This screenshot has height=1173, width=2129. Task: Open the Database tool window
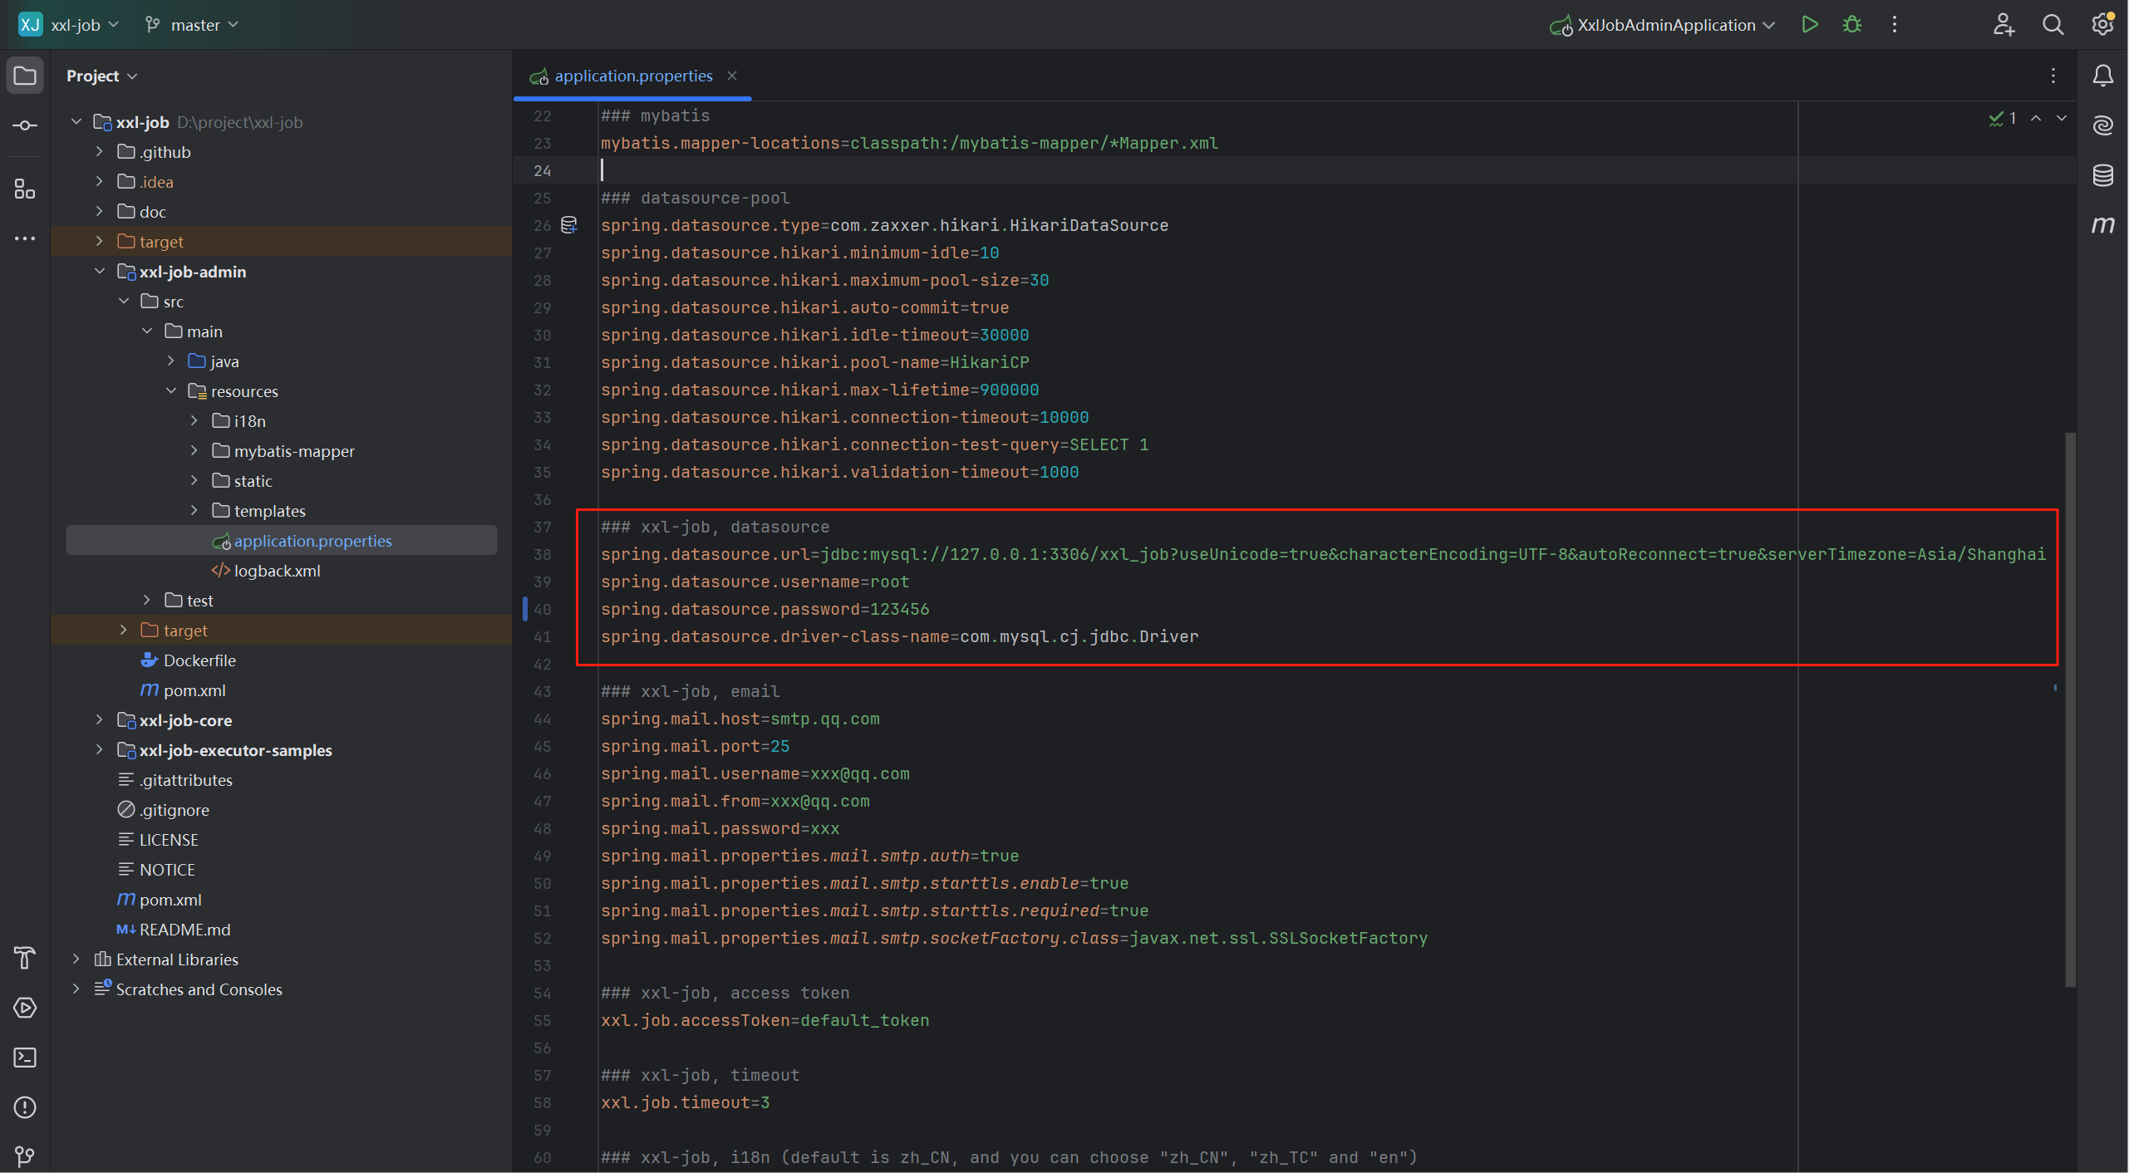click(x=2102, y=175)
